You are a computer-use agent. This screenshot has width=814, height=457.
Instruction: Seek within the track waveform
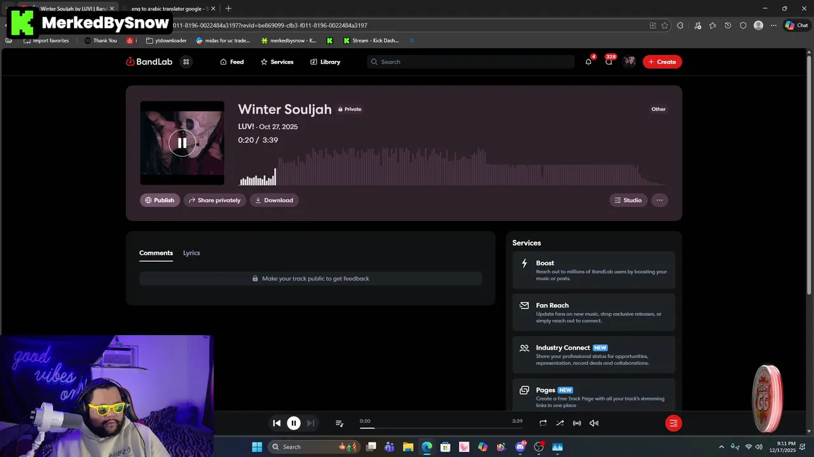tap(452, 166)
